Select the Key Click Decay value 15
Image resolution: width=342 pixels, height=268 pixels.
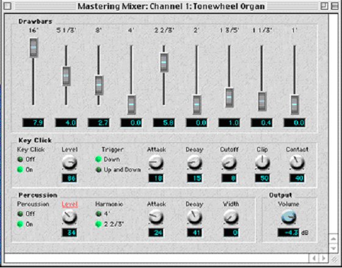[x=194, y=178]
